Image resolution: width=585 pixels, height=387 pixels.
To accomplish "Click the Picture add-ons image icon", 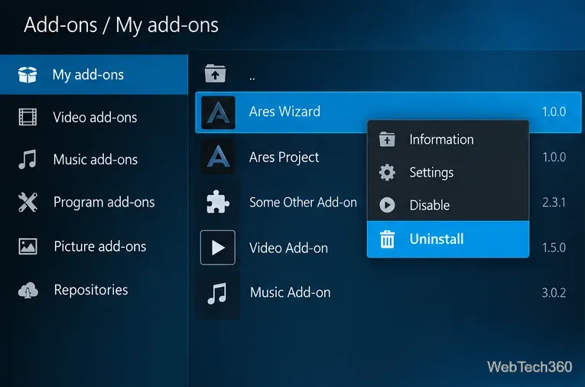I will point(28,246).
